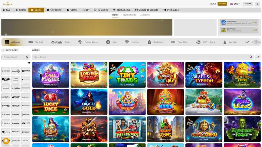Select the Home sub-tab
The image size is (262, 147).
point(115,15)
